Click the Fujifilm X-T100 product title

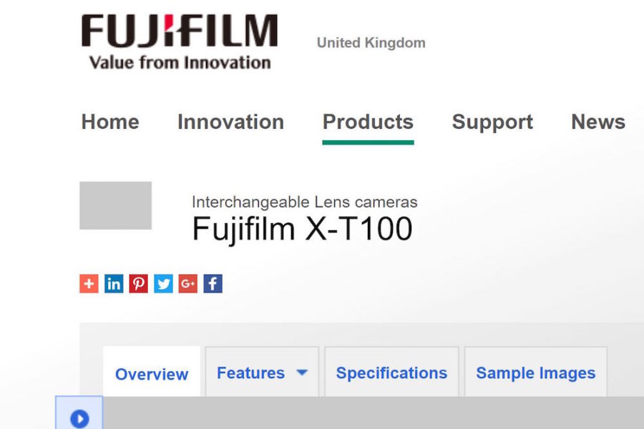click(302, 229)
